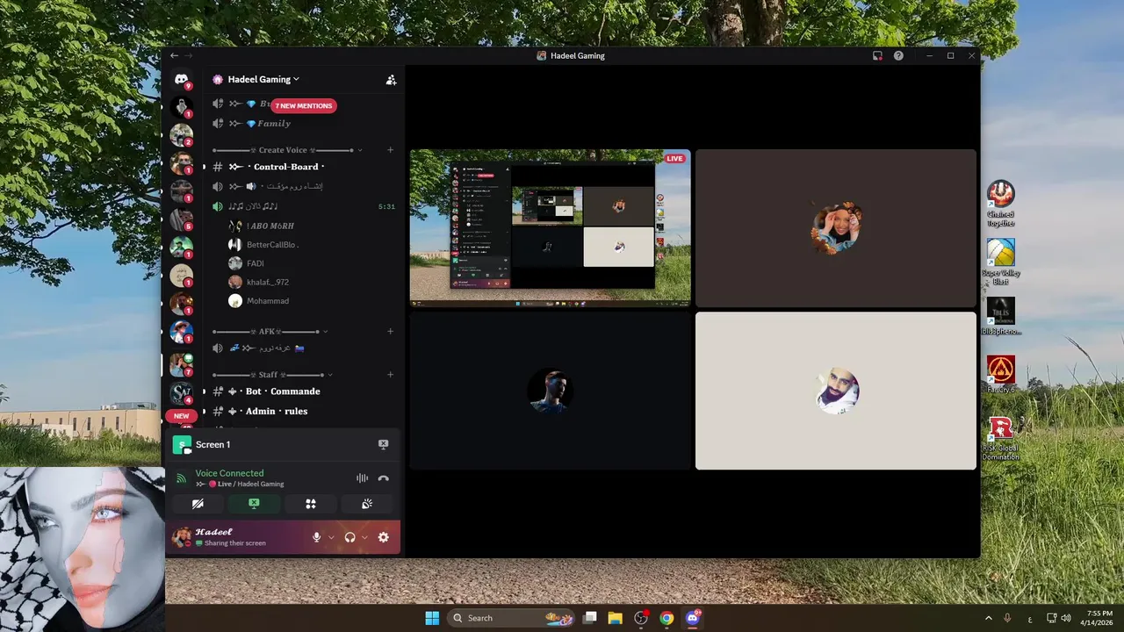Click the Voice Connected status text
This screenshot has height=632, width=1124.
coord(229,473)
